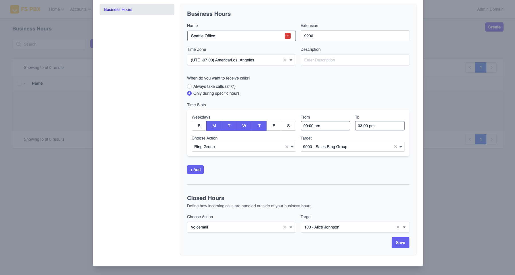Viewport: 515px width, 275px height.
Task: Select the Always take calls (24/7) option
Action: 189,86
